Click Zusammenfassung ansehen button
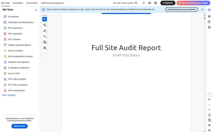Image resolution: width=212 pixels, height=132 pixels. click(x=181, y=9)
